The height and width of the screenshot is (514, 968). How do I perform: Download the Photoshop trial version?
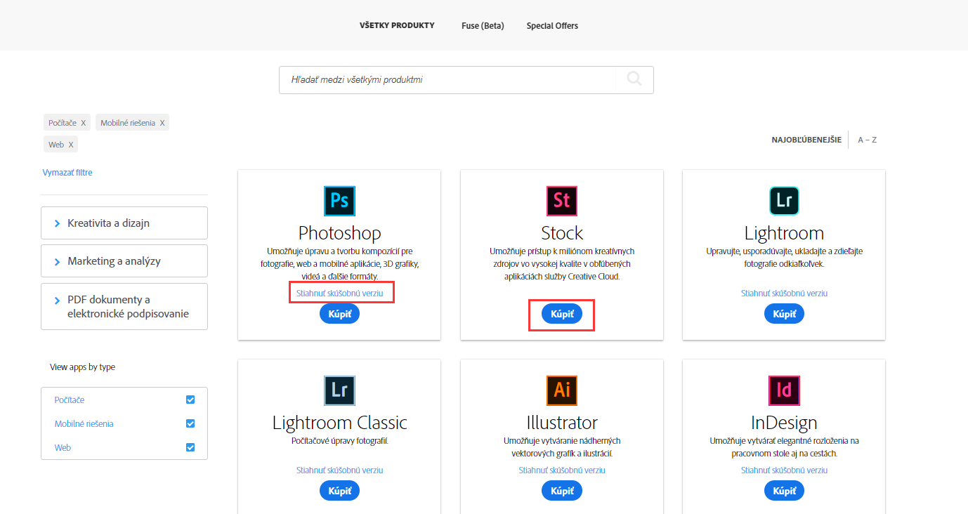[x=340, y=293]
